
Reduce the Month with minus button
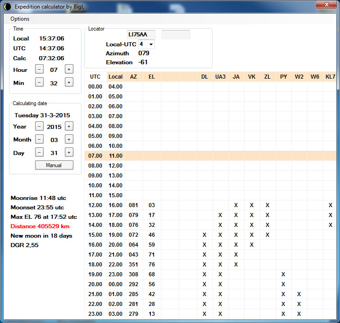click(x=40, y=139)
